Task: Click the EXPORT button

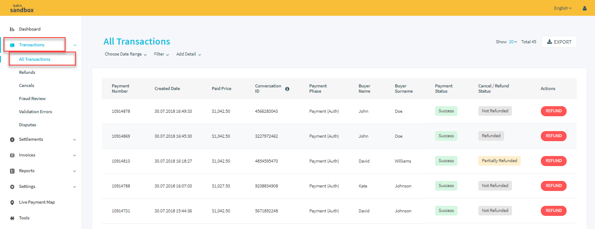Action: click(559, 42)
